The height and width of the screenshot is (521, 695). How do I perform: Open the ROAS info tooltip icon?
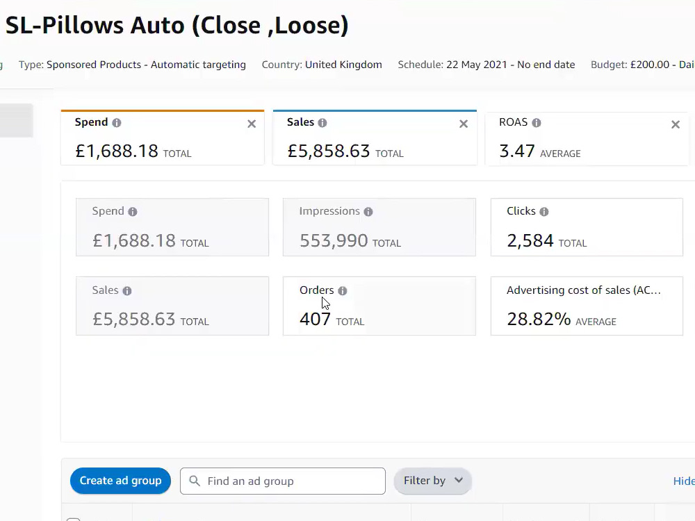[x=537, y=123]
